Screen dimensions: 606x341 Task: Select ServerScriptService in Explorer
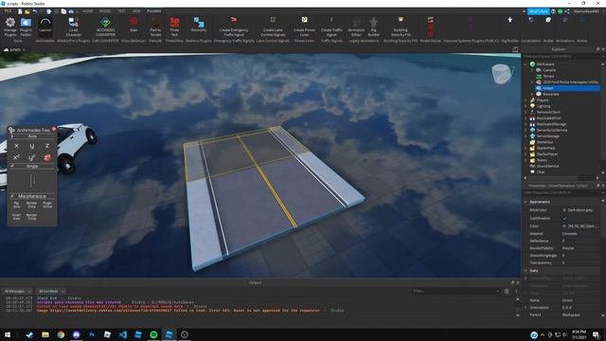click(551, 131)
